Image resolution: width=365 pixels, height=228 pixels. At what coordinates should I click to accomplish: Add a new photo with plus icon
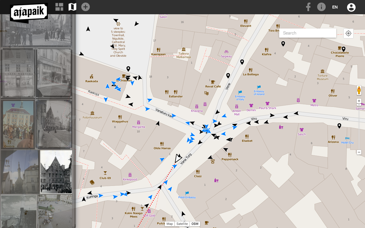[x=86, y=7]
